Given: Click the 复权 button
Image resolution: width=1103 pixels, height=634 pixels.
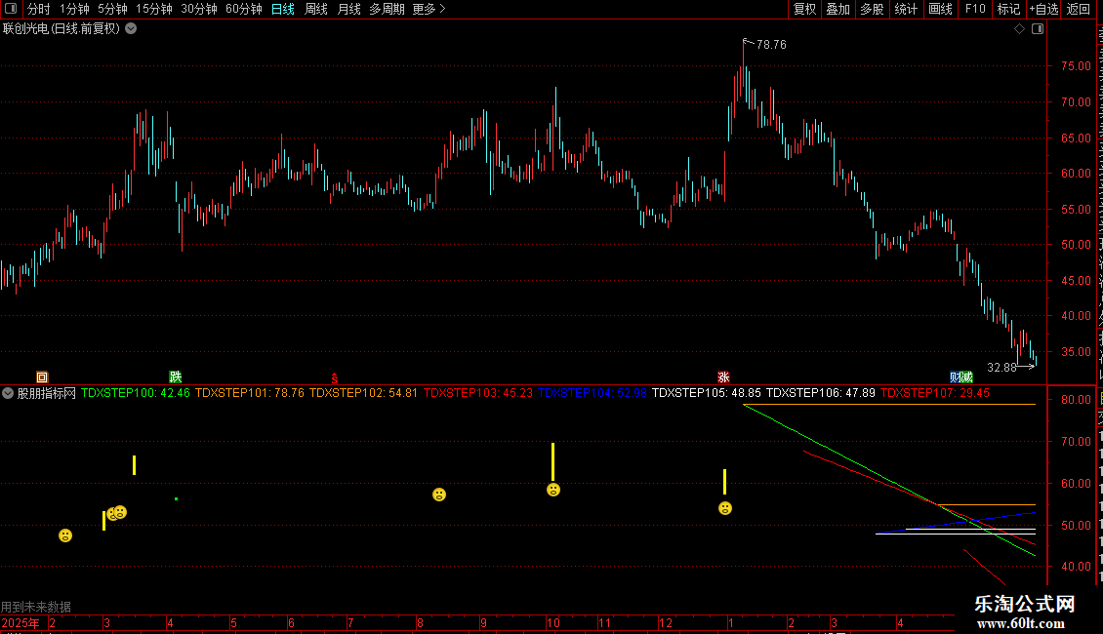Looking at the screenshot, I should click(804, 9).
